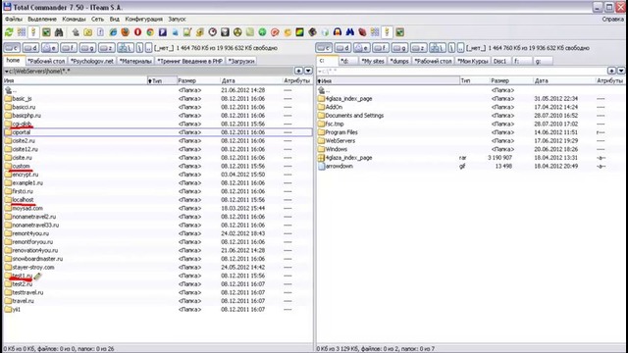Click the go up arrow toolbar icon
The width and height of the screenshot is (628, 353).
[76, 32]
